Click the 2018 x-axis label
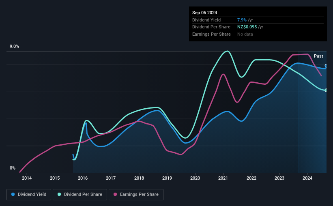The image size is (333, 206). coord(139,178)
